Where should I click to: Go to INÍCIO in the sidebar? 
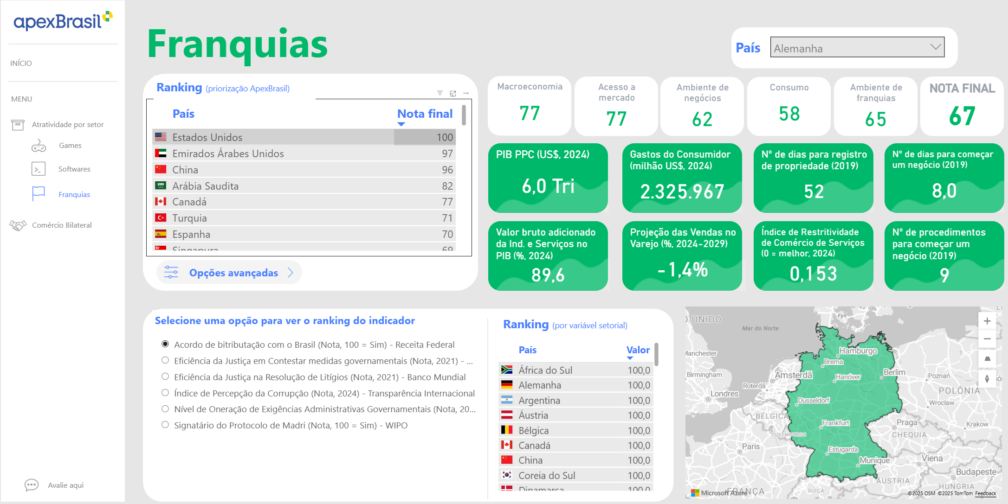(21, 63)
